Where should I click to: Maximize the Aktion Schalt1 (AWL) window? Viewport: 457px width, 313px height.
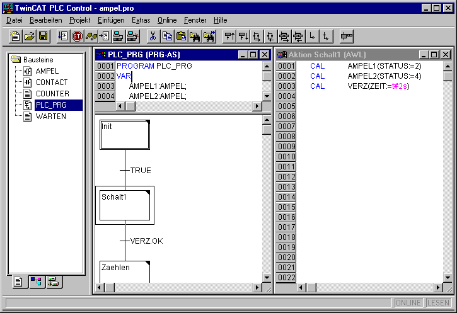click(434, 54)
